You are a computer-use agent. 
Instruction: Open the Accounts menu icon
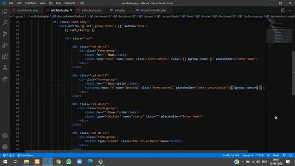pos(5,136)
